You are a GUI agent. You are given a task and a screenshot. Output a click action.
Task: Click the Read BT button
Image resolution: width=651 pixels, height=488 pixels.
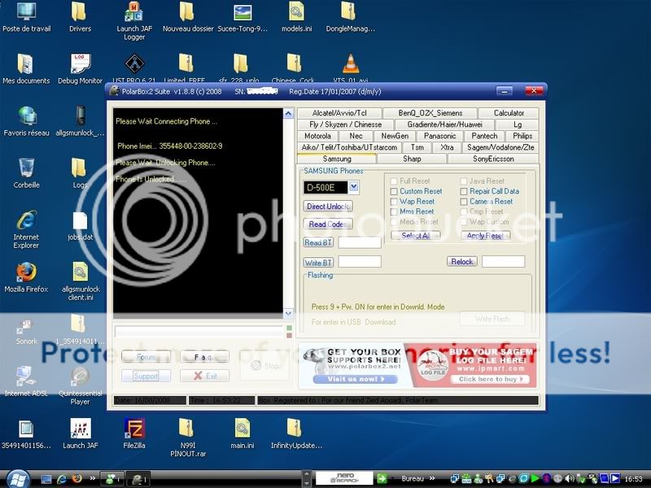click(318, 242)
